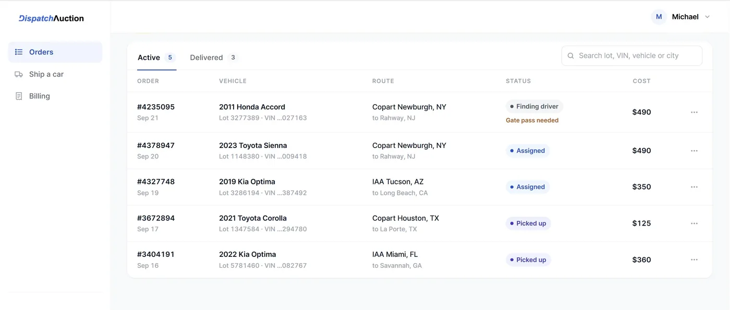Image resolution: width=730 pixels, height=310 pixels.
Task: Select order number #3672894
Action: (x=156, y=218)
